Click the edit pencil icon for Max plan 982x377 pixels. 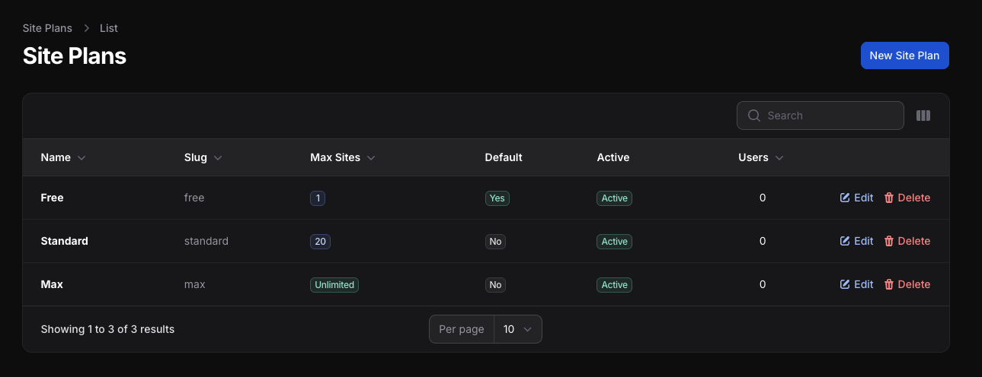(x=844, y=284)
